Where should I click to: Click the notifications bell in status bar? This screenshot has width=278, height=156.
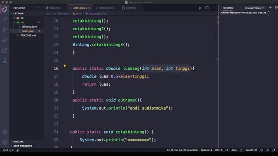click(274, 150)
